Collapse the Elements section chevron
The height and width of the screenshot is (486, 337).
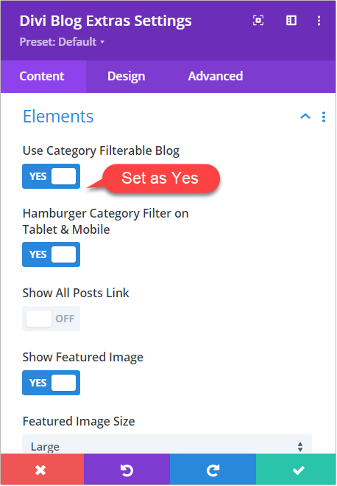pos(305,117)
